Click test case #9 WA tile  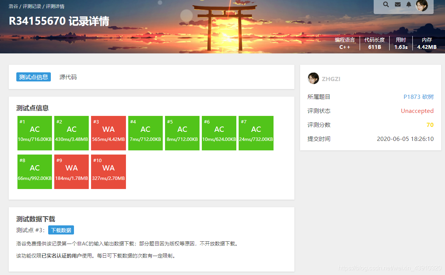[x=71, y=172]
